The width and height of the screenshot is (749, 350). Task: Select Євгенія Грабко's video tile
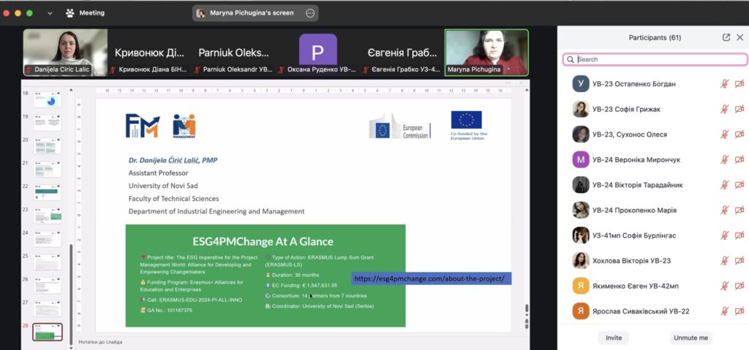402,52
